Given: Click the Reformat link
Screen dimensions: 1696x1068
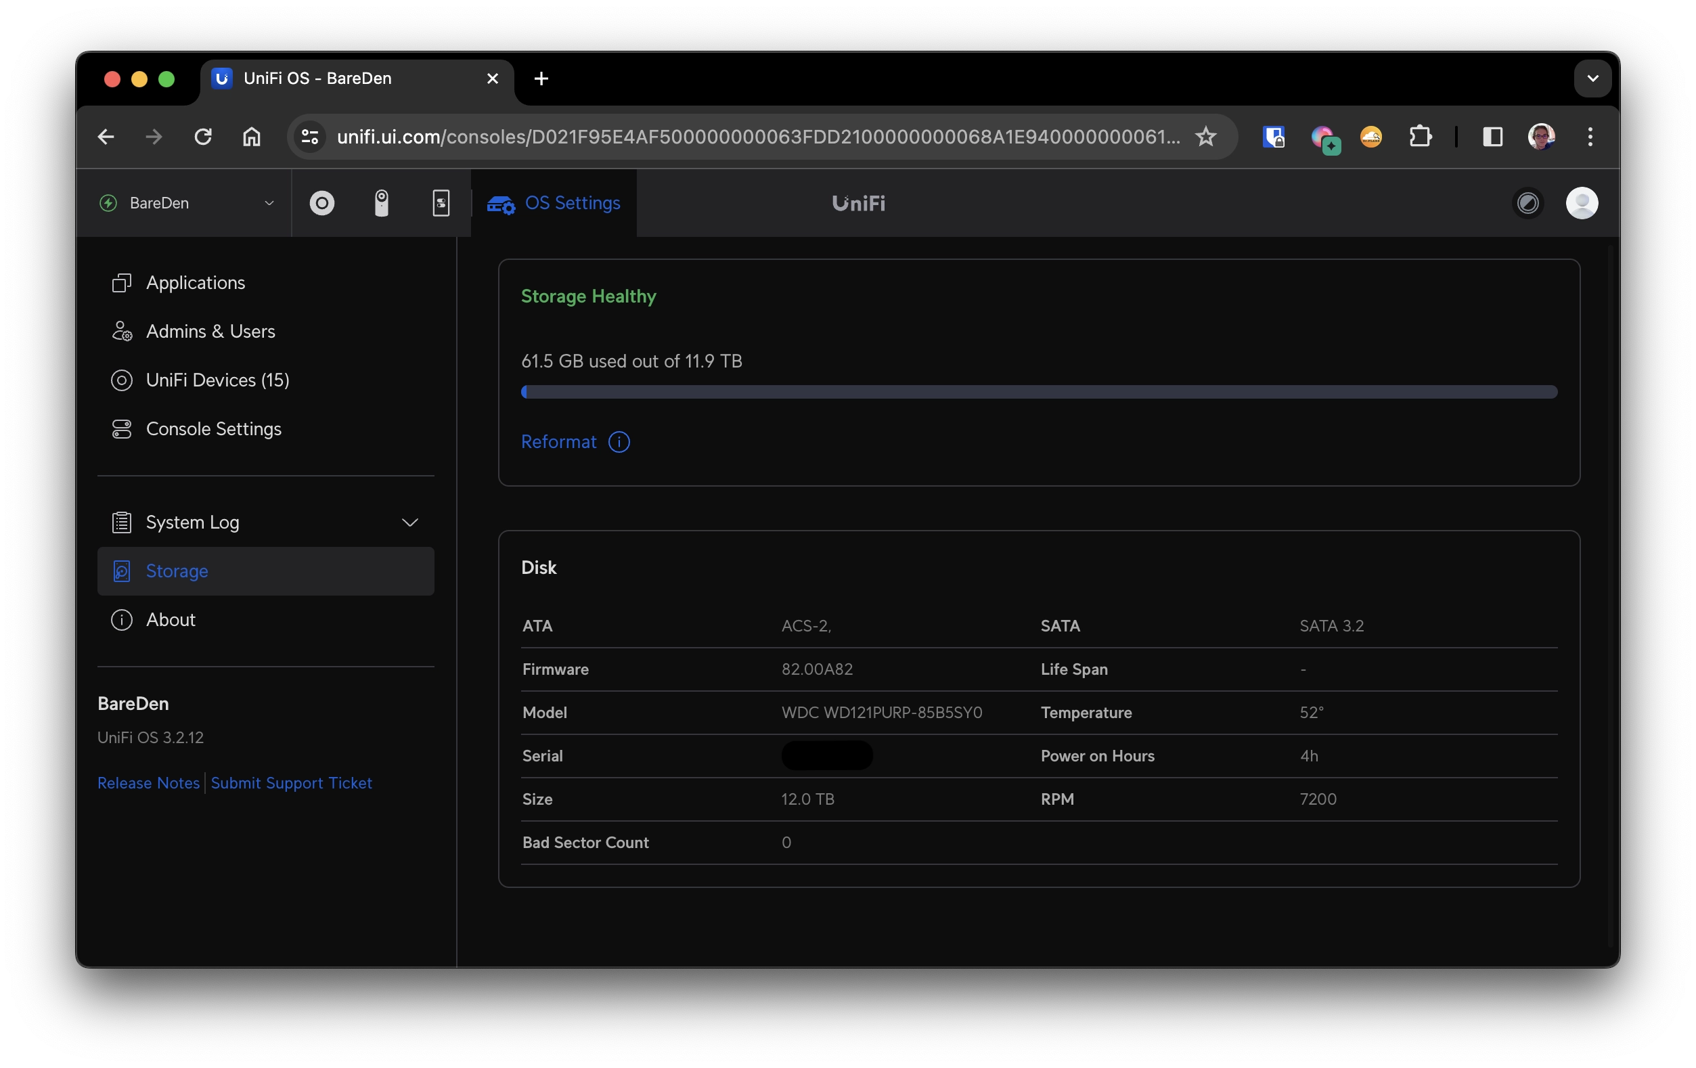Looking at the screenshot, I should [558, 442].
